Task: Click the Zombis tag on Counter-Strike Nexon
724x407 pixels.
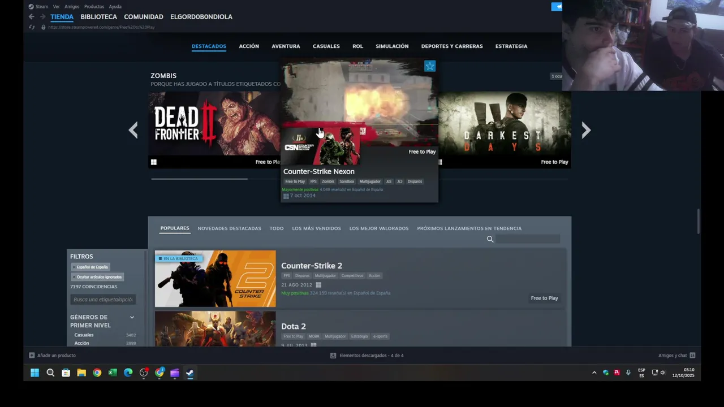Action: (x=328, y=181)
